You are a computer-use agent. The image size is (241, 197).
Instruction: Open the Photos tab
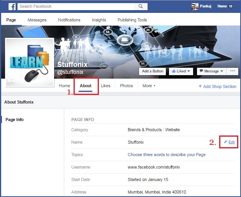pos(127,86)
